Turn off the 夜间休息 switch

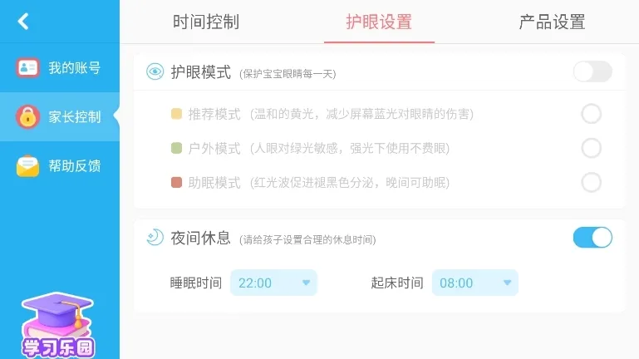592,238
